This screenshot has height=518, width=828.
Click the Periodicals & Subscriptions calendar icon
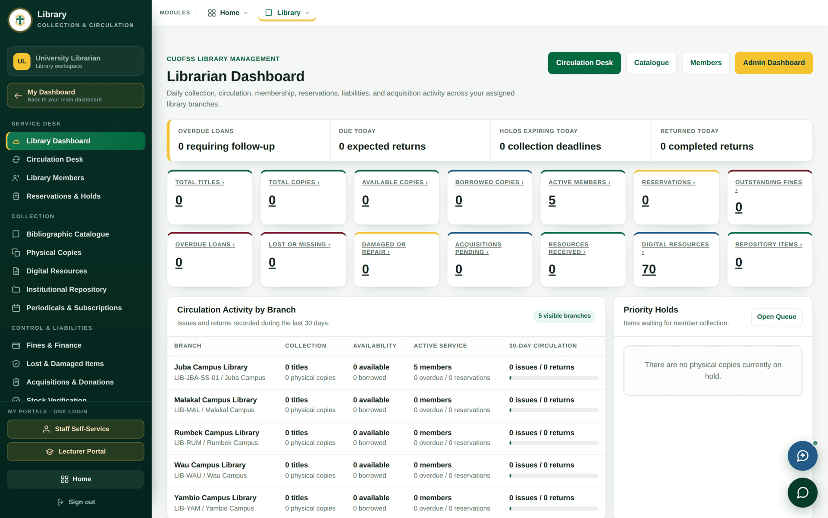tap(16, 308)
